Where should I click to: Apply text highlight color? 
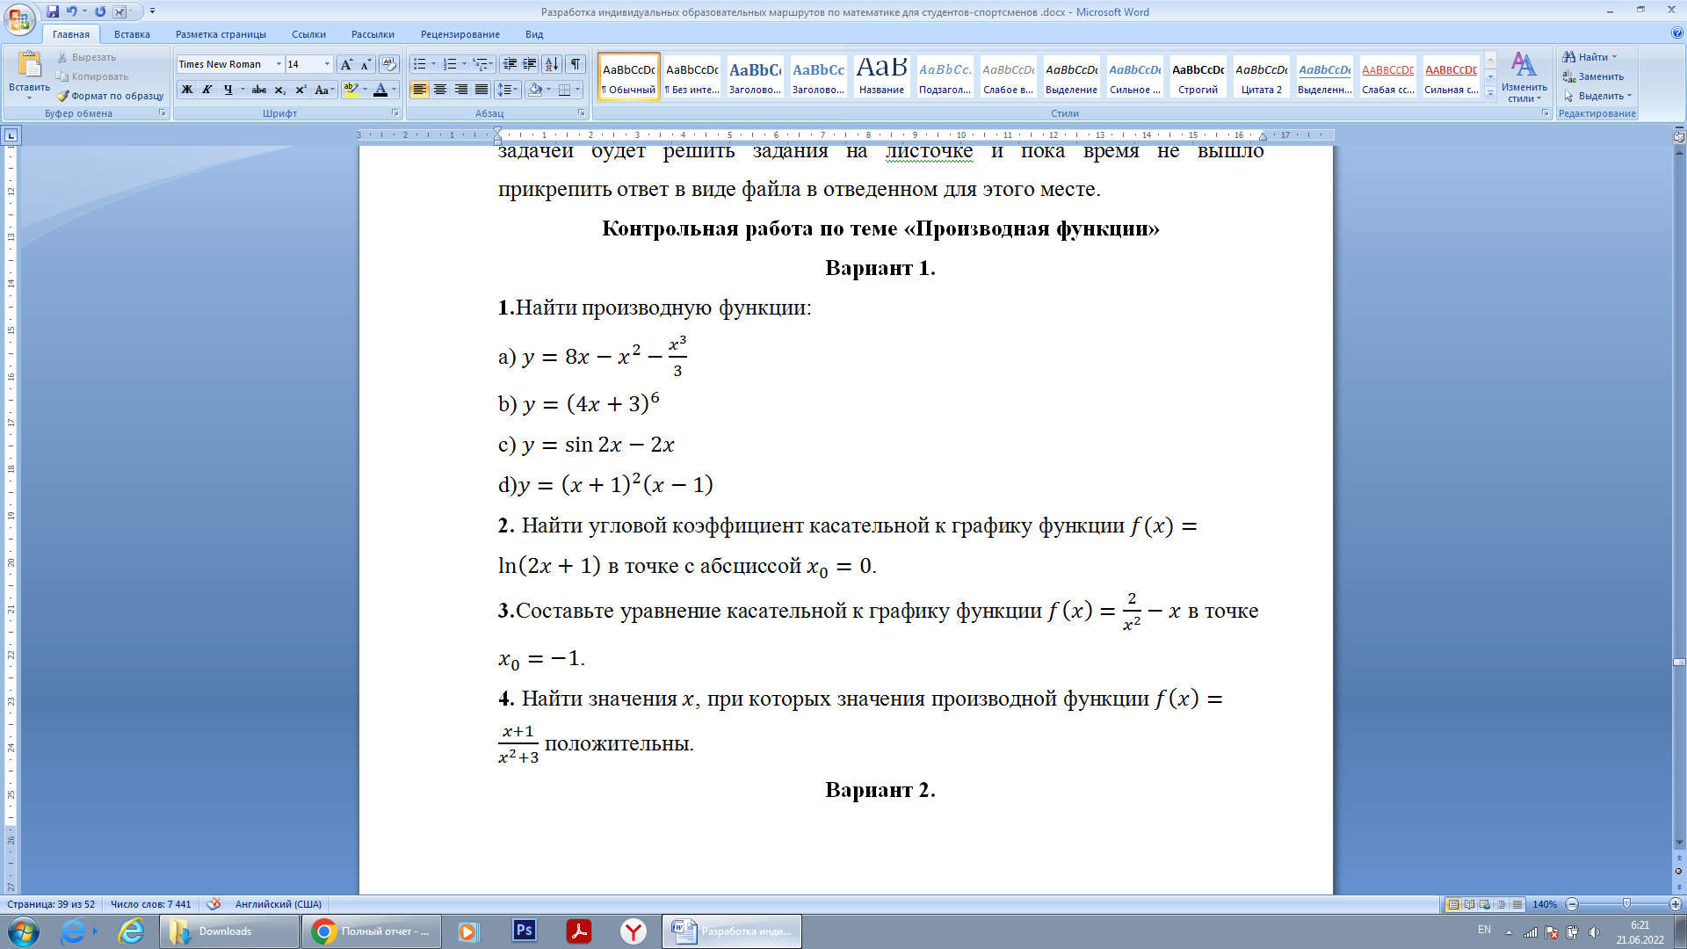351,90
